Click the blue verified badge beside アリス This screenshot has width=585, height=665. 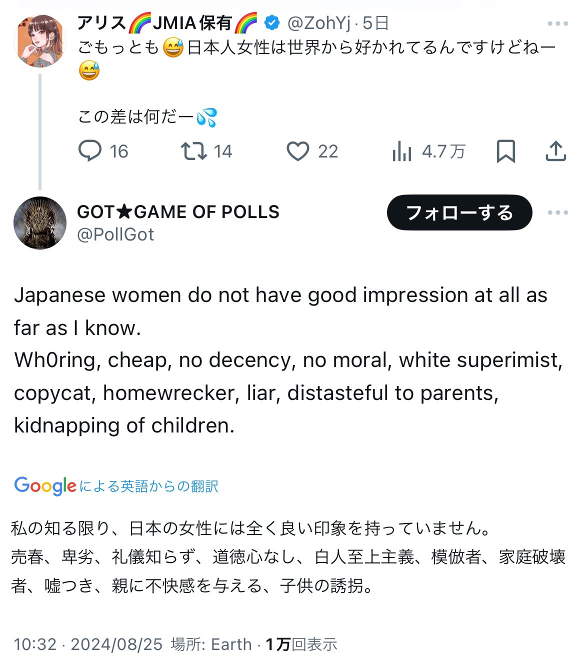click(x=271, y=23)
